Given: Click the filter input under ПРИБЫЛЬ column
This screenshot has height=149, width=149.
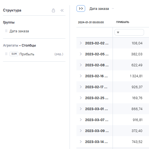Looking at the screenshot, I should (129, 32).
